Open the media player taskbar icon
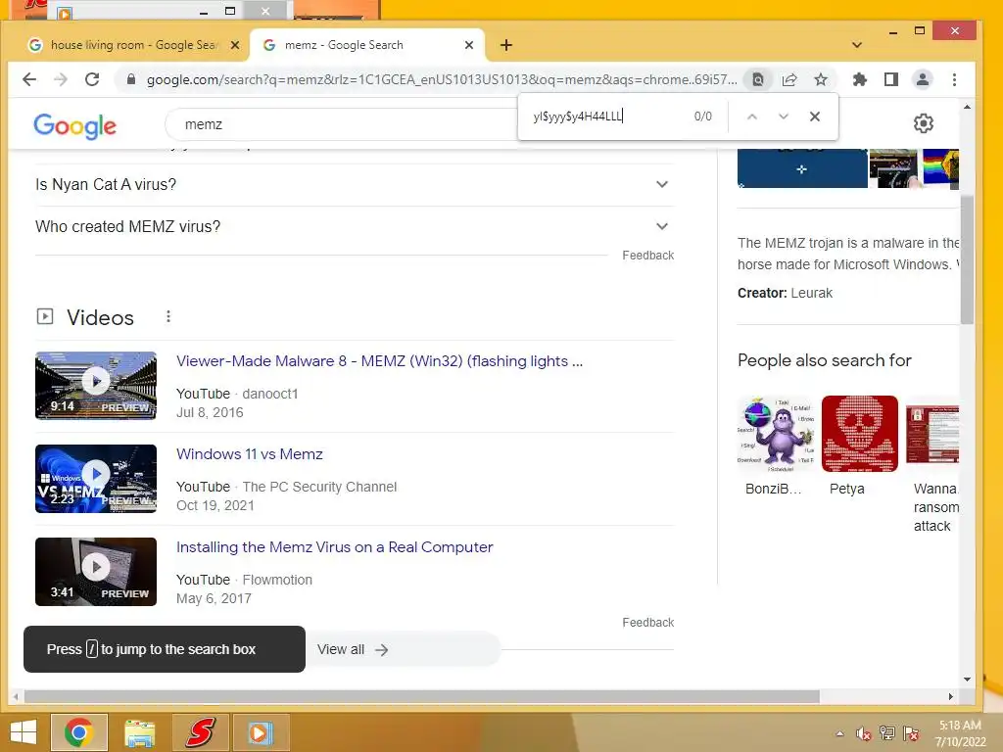Viewport: 1003px width, 752px height. click(x=261, y=732)
